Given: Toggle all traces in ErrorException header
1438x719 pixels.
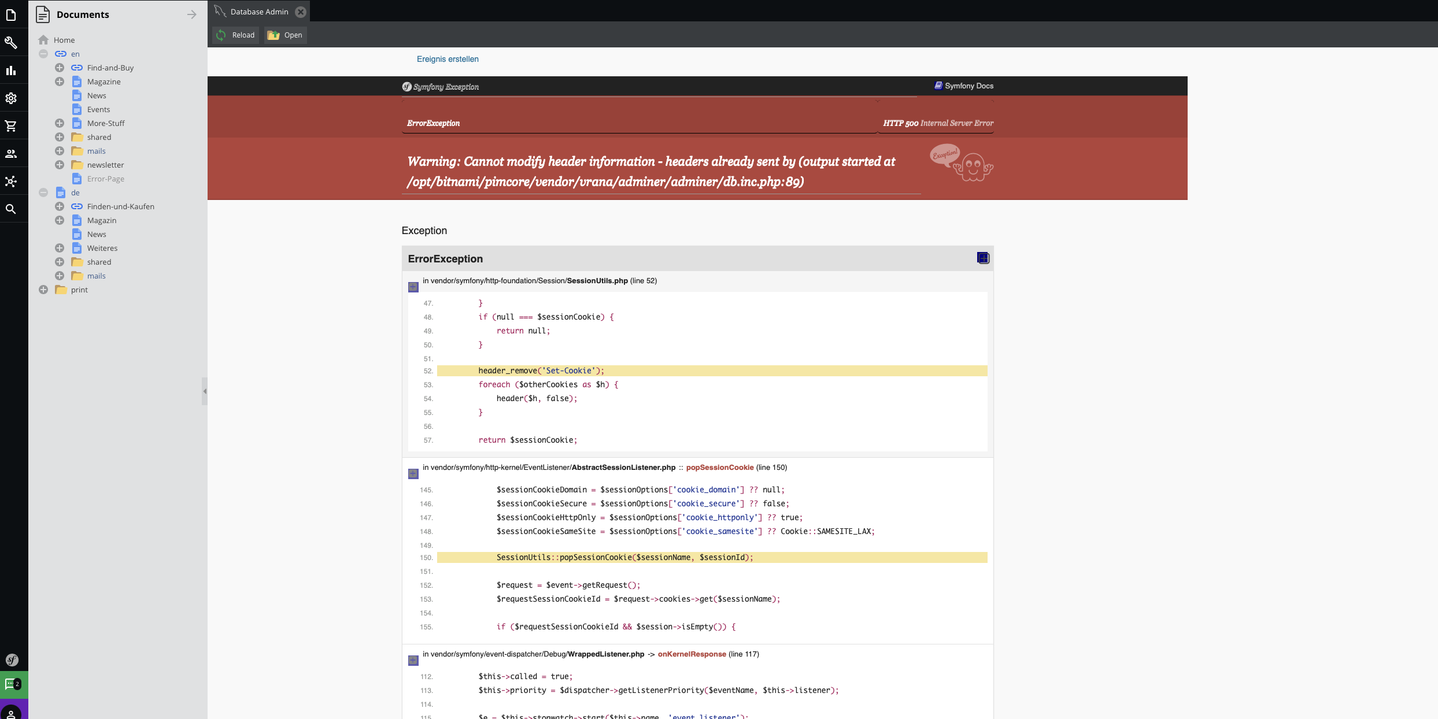Looking at the screenshot, I should [982, 258].
